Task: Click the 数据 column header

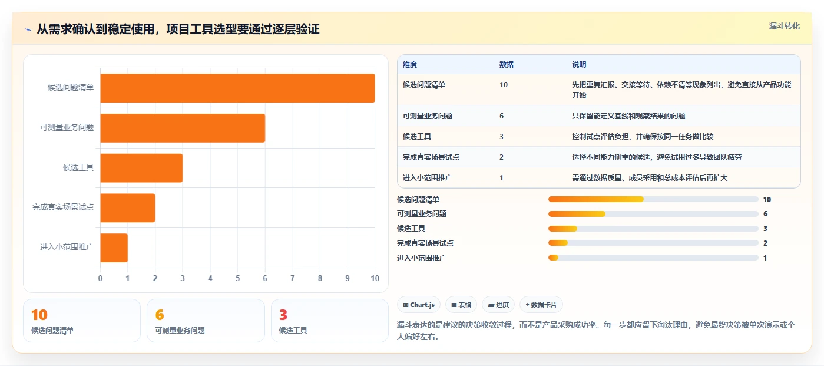Action: (x=507, y=64)
